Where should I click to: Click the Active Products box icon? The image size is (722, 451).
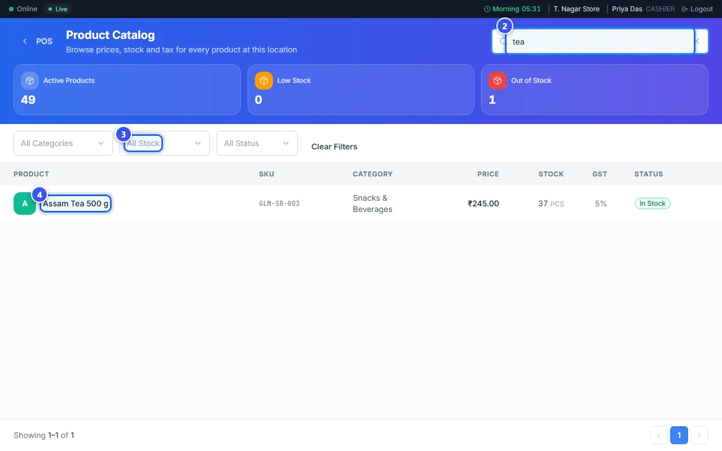[30, 81]
